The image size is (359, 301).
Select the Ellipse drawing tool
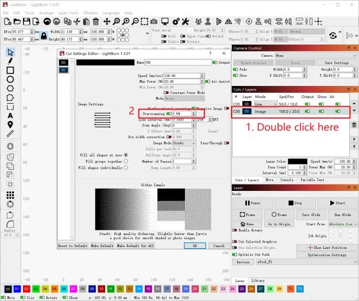pyautogui.click(x=10, y=79)
